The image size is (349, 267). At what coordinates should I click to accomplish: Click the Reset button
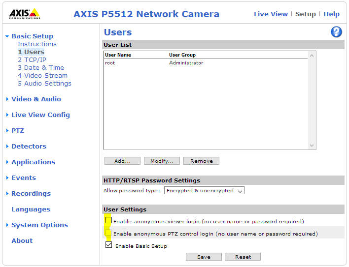[x=243, y=257]
